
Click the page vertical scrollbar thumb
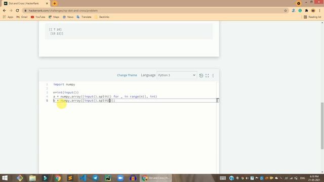pos(322,125)
